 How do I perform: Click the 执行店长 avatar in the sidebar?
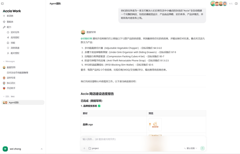click(x=4, y=83)
